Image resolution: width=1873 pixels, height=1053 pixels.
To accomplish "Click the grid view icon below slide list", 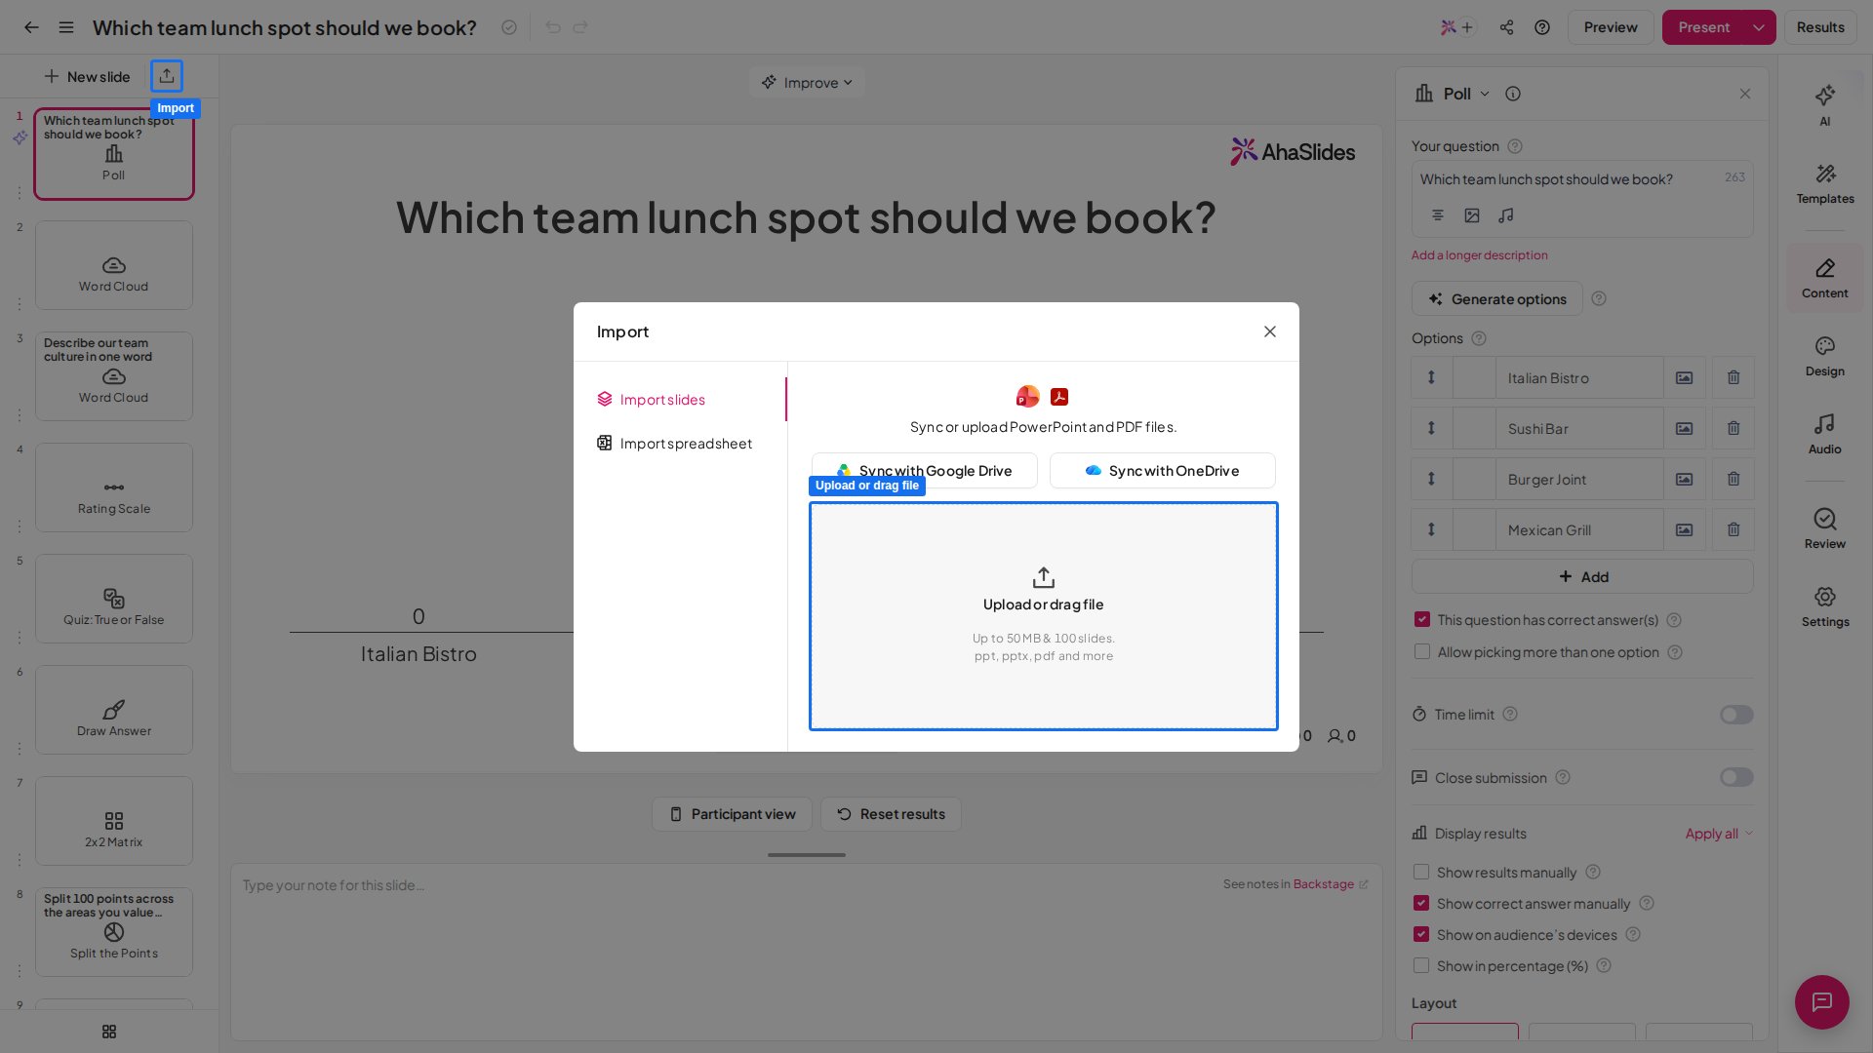I will [x=109, y=1032].
